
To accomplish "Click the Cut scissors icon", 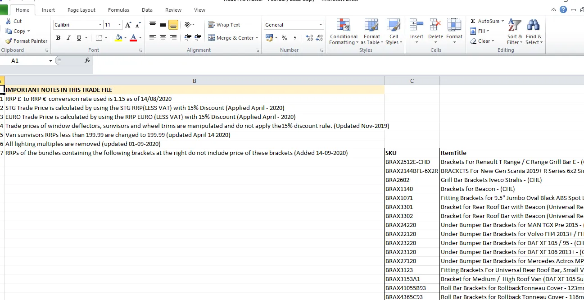I will [9, 21].
